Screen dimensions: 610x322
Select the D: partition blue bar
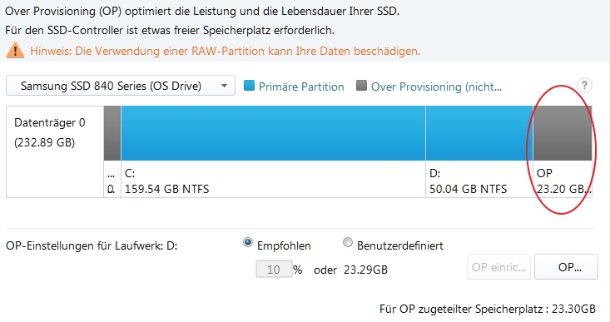pyautogui.click(x=479, y=133)
